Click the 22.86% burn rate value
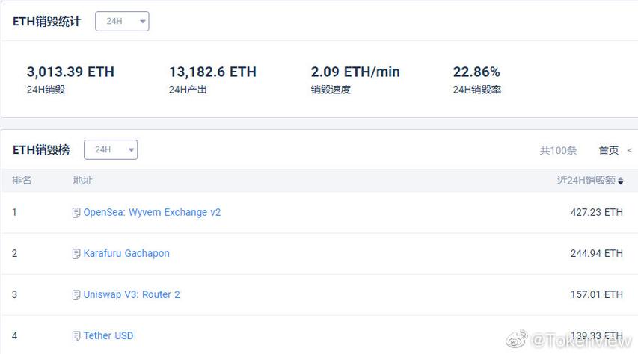 pyautogui.click(x=476, y=72)
